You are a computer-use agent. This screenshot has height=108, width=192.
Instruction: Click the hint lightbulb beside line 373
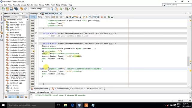click(33, 51)
